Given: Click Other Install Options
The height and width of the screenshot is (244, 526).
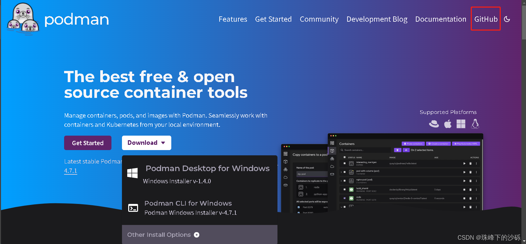Looking at the screenshot, I should (200, 234).
